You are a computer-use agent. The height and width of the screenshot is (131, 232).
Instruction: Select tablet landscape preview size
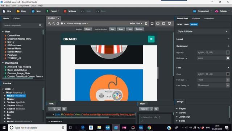pyautogui.click(x=158, y=23)
